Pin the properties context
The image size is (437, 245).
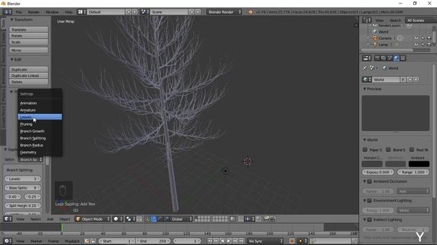[x=365, y=68]
